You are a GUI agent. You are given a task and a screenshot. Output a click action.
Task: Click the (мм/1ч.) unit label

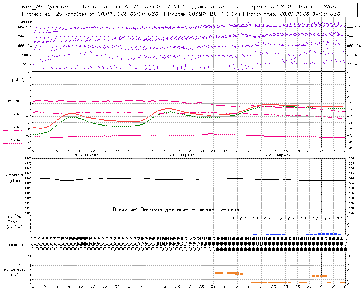pyautogui.click(x=14, y=227)
